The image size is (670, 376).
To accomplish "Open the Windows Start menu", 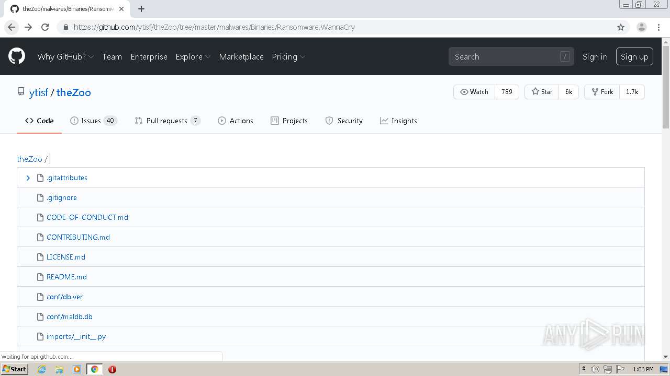I will tap(14, 369).
